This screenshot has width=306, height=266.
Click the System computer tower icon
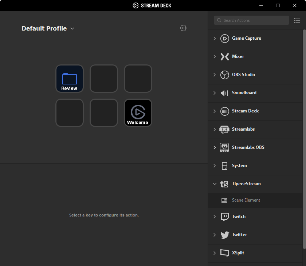tap(224, 166)
